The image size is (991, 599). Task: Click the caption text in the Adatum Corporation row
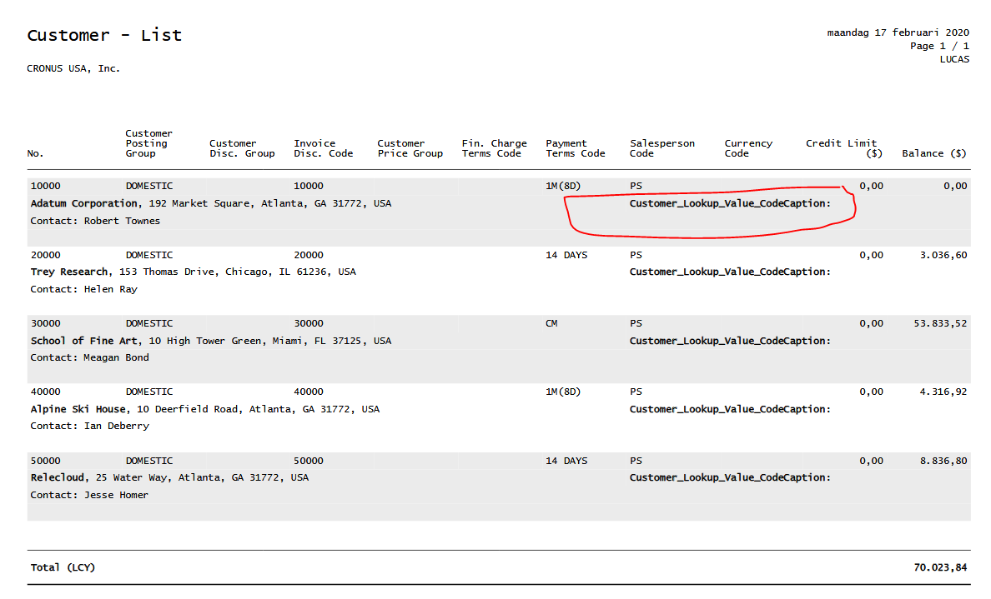tap(730, 203)
